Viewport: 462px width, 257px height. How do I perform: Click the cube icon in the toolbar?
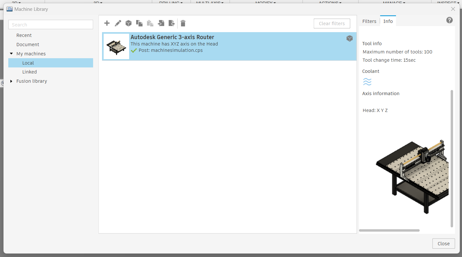click(x=128, y=23)
